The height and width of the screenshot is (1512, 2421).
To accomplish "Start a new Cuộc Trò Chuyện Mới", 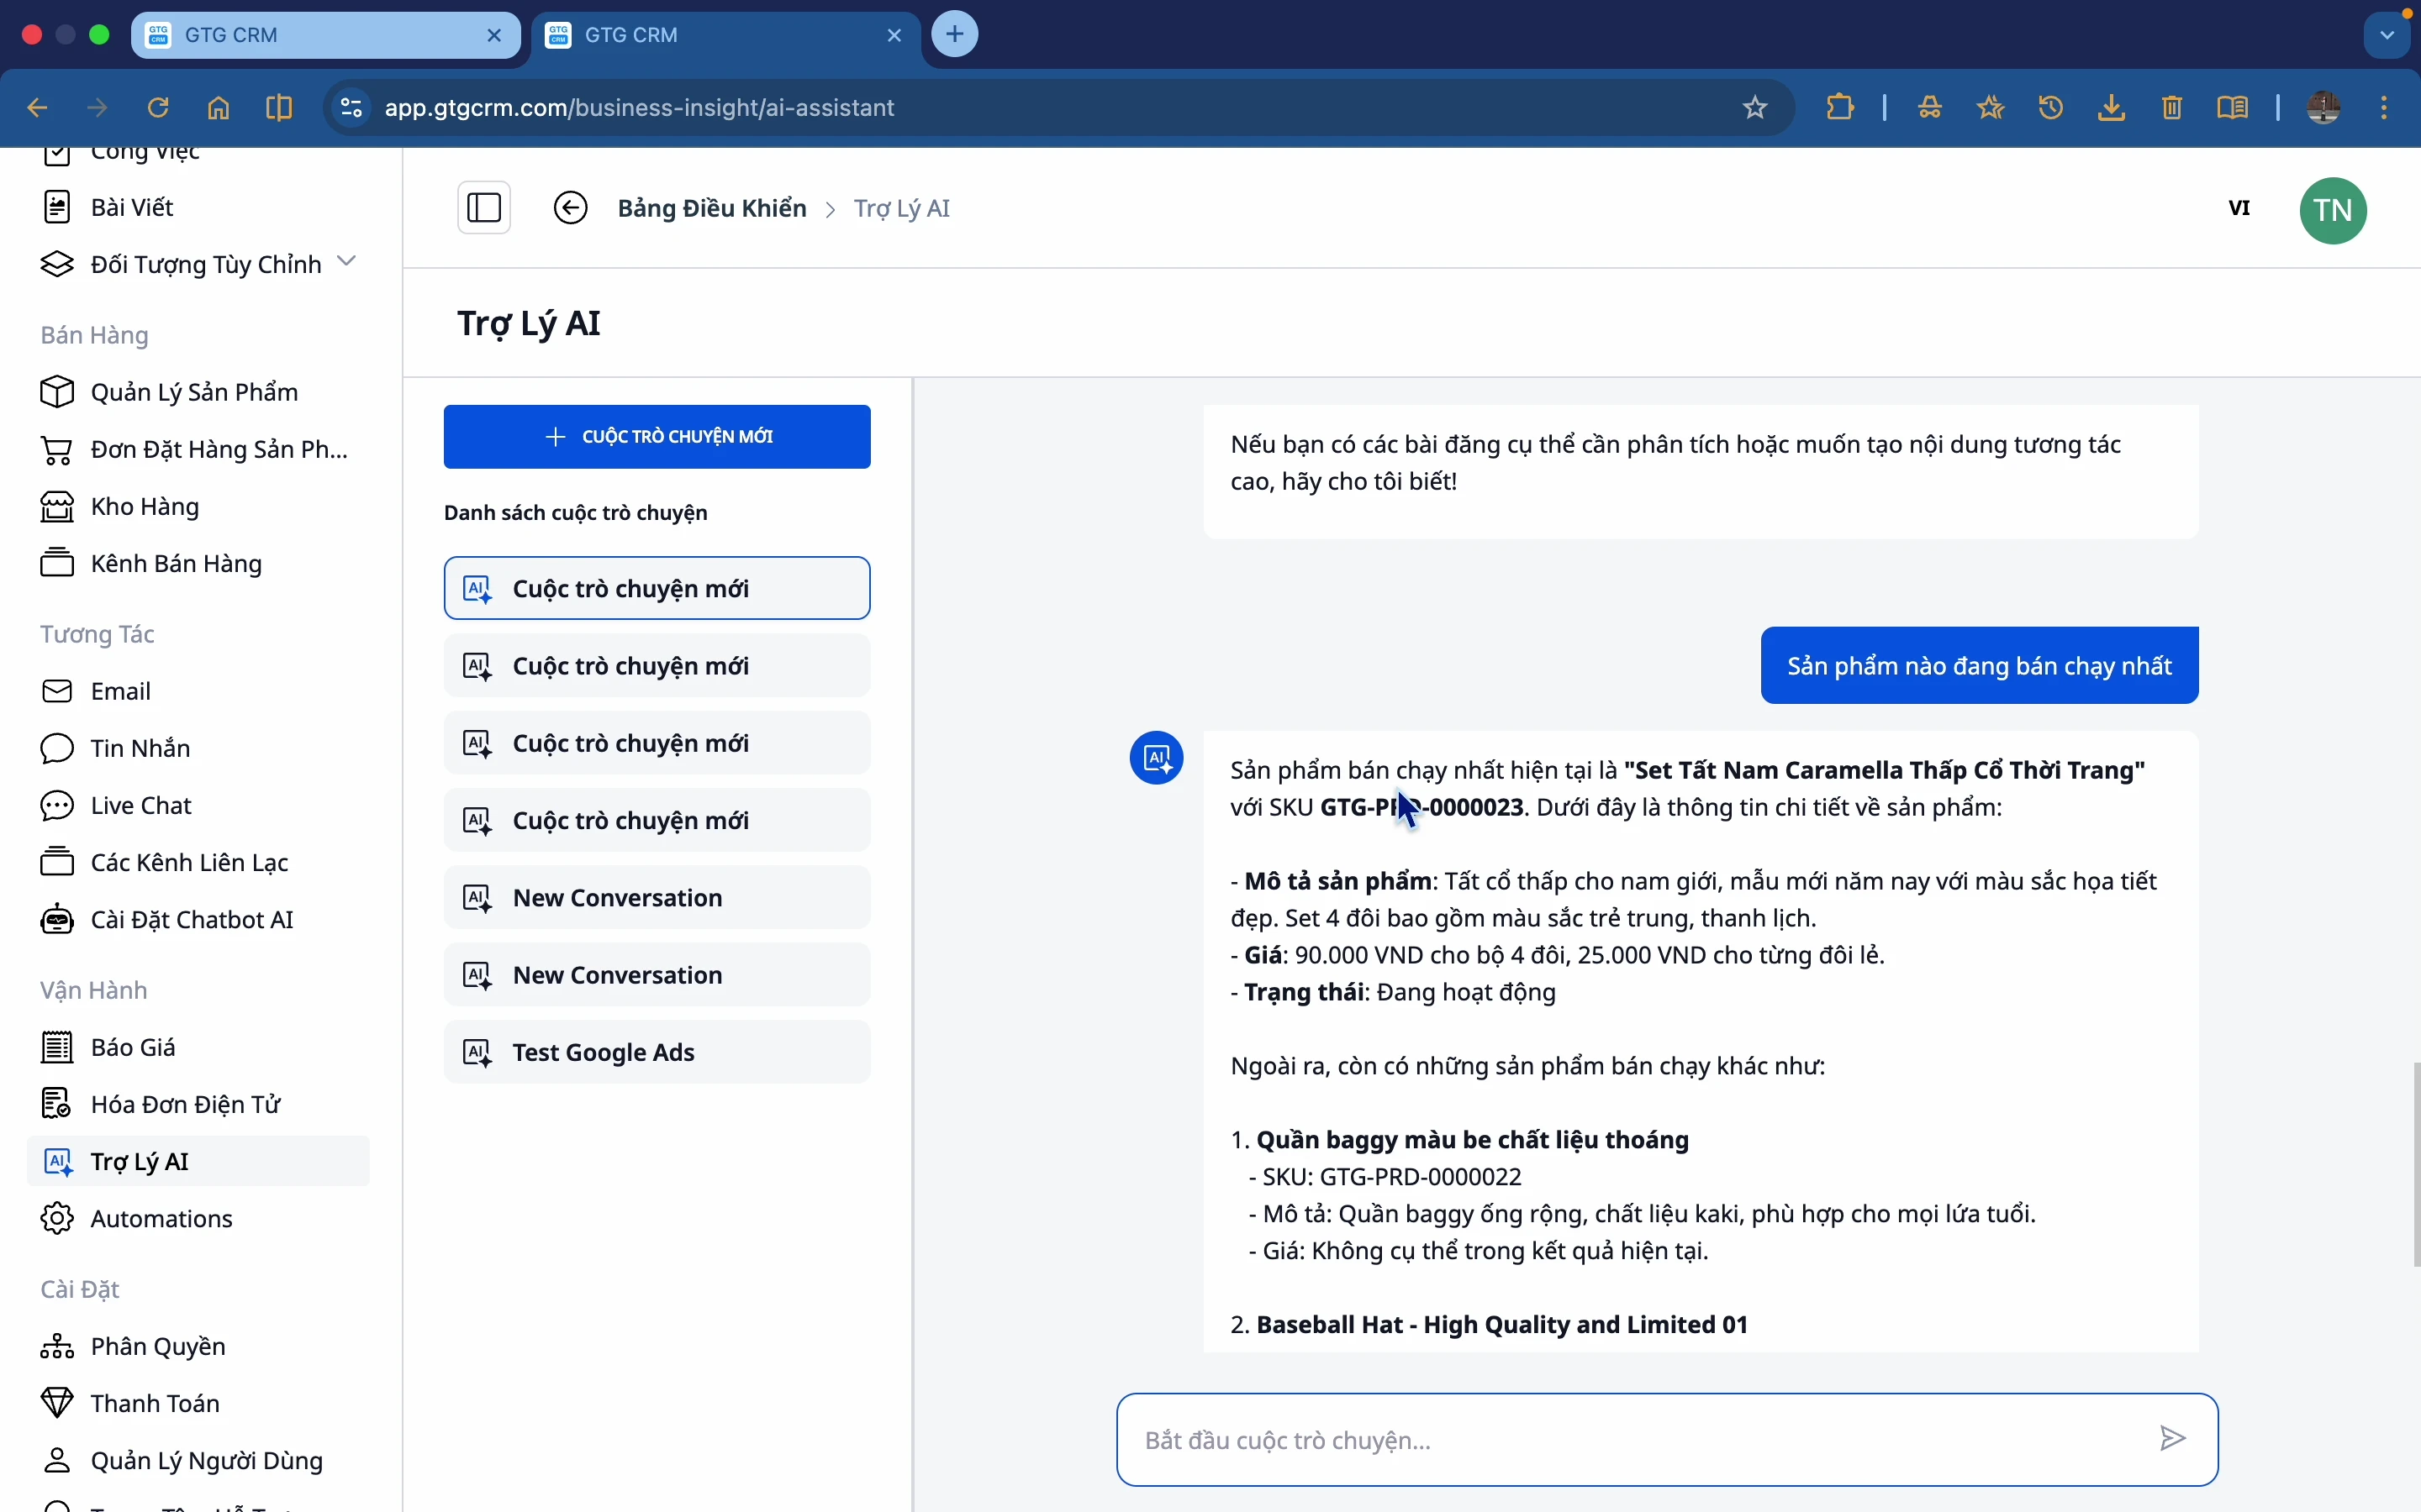I will click(x=657, y=436).
